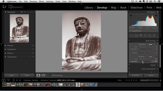Open the Develop menu in menu bar
The width and height of the screenshot is (163, 91).
point(33,1)
